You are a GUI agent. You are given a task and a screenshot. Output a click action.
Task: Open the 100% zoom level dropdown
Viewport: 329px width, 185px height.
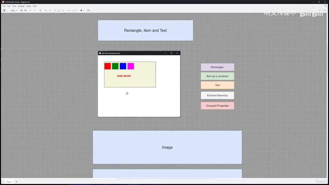(13, 11)
